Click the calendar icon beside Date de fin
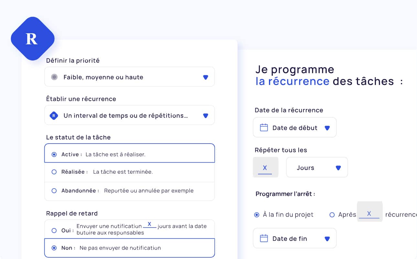 pos(264,238)
